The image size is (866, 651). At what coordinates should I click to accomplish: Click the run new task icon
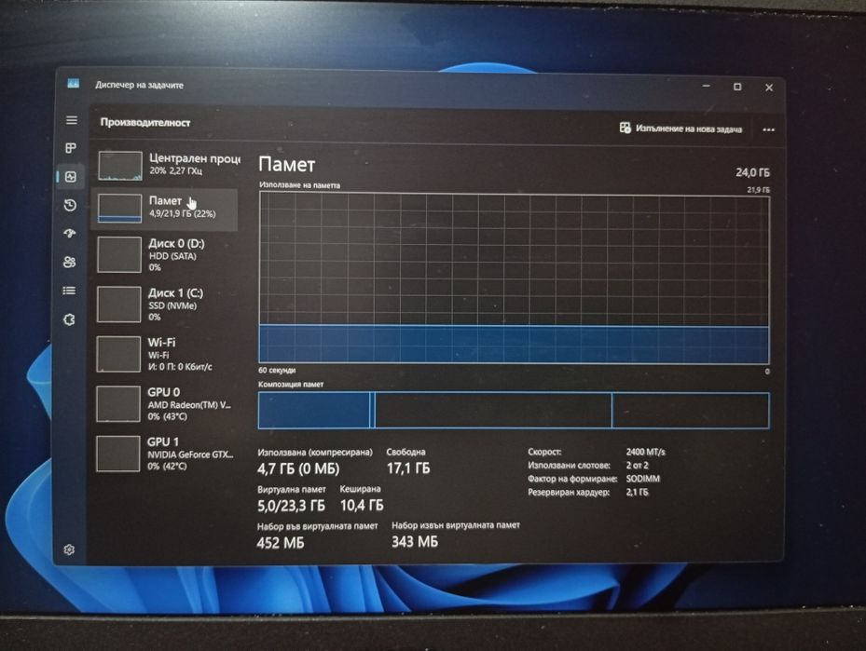625,128
